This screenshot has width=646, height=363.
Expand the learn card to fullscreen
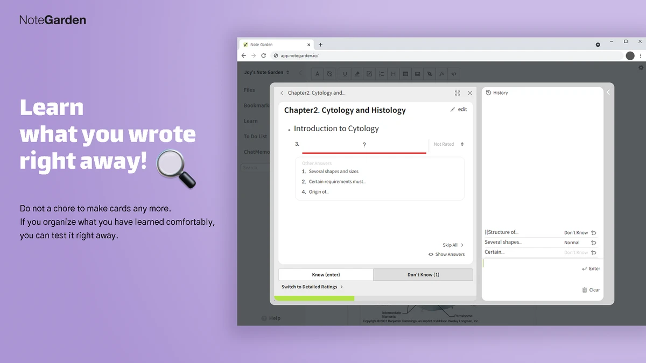pos(458,93)
